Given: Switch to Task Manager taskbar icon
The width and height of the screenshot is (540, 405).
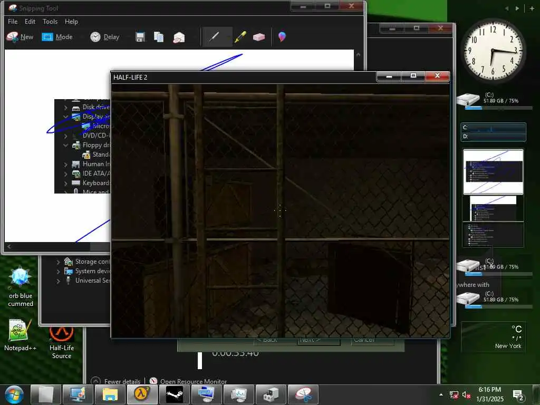Looking at the screenshot, I should 238,394.
